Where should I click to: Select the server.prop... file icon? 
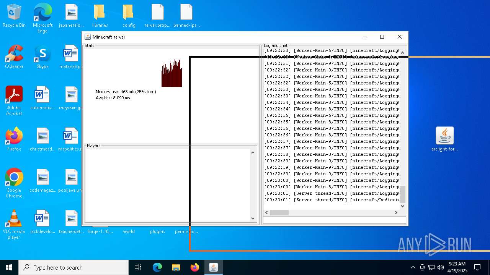tap(157, 16)
